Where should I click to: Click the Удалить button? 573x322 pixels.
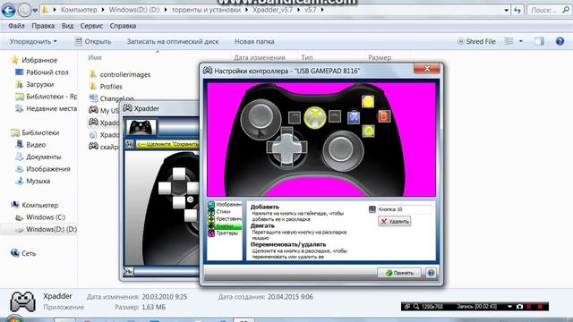pyautogui.click(x=394, y=221)
